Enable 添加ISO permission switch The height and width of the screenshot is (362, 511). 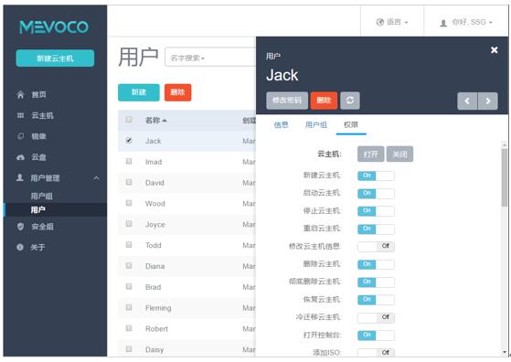coord(376,353)
